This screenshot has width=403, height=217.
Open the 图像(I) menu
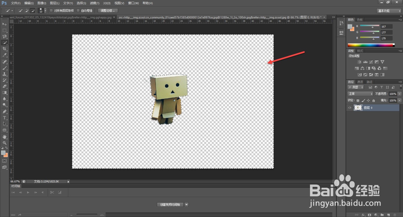point(42,3)
